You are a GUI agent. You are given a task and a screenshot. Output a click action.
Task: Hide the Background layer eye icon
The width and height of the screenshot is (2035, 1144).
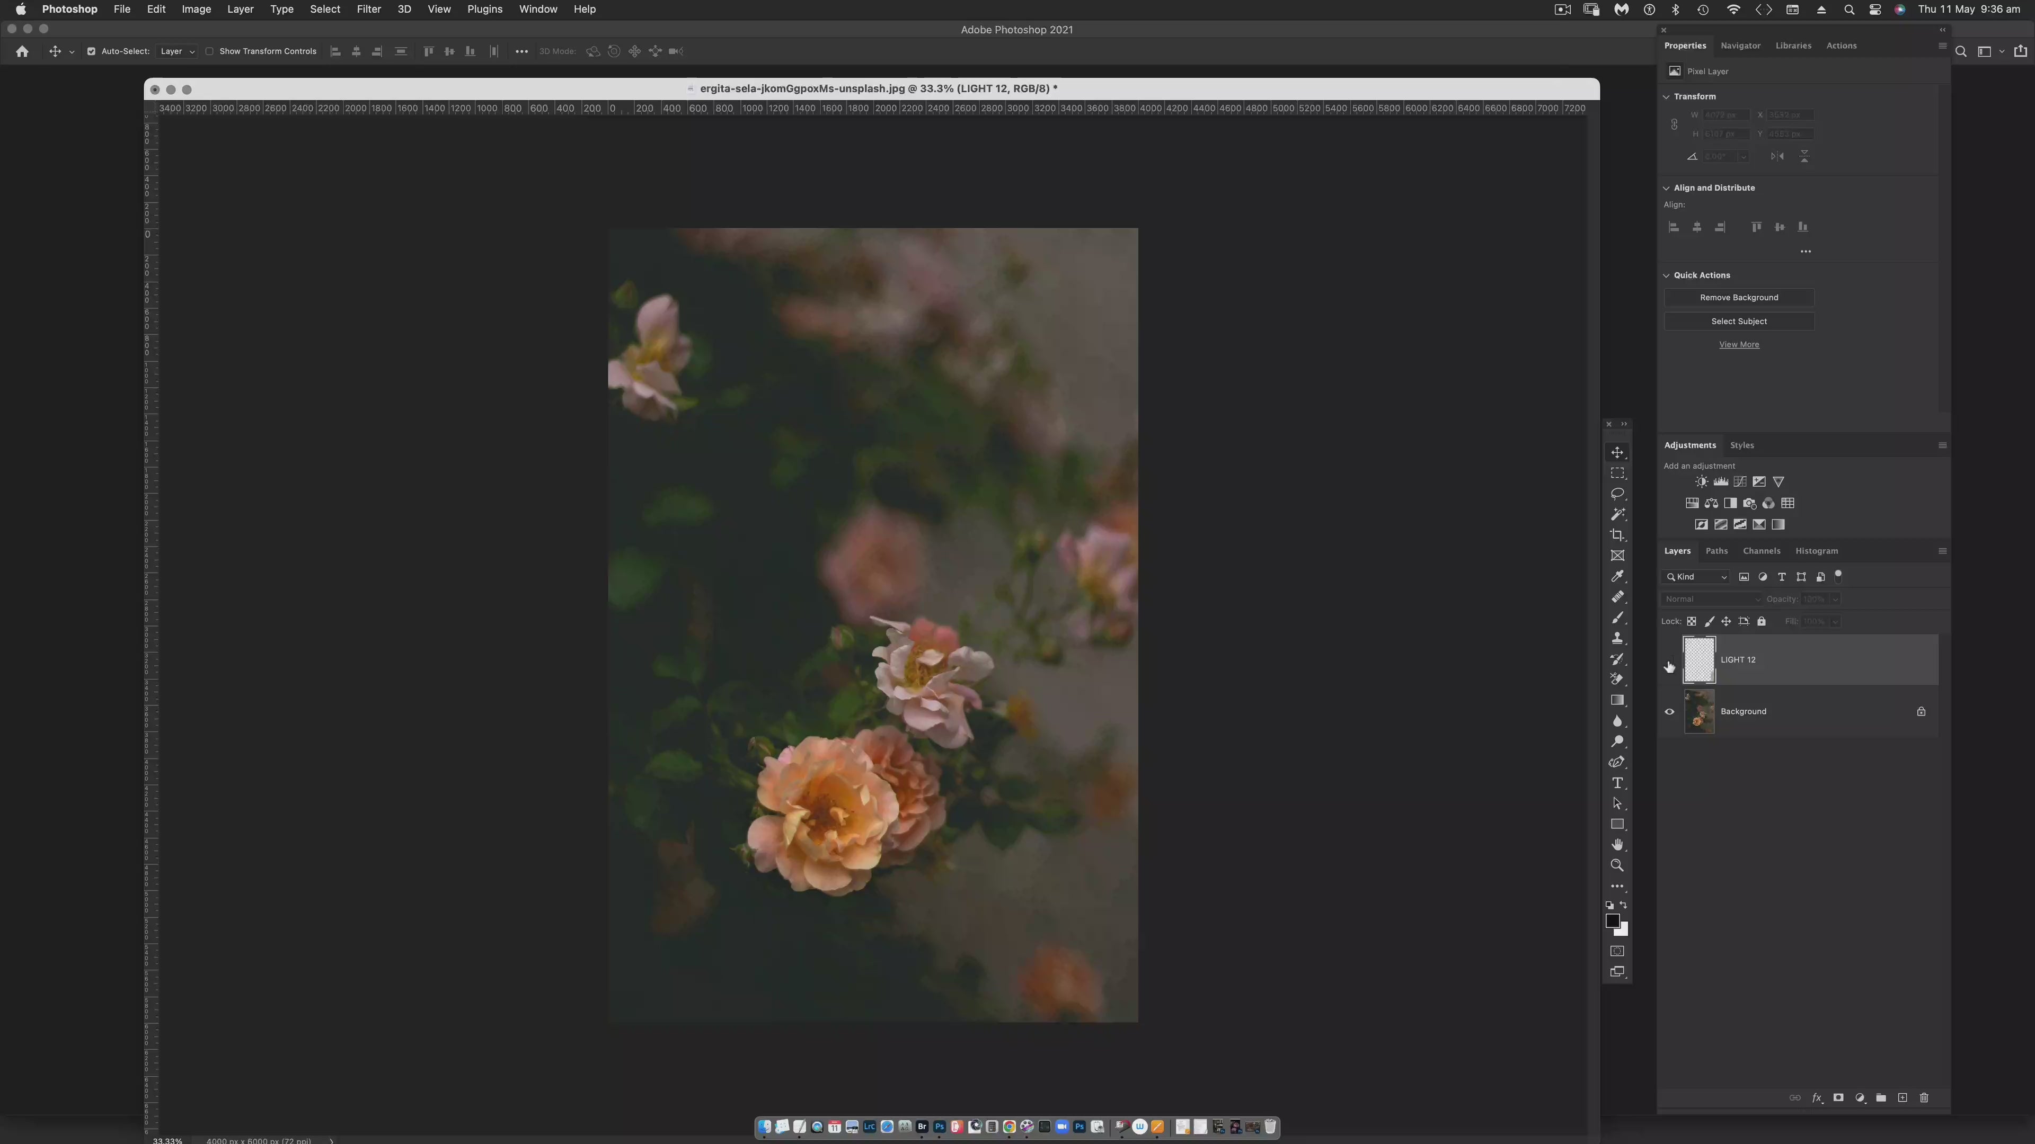pyautogui.click(x=1669, y=711)
